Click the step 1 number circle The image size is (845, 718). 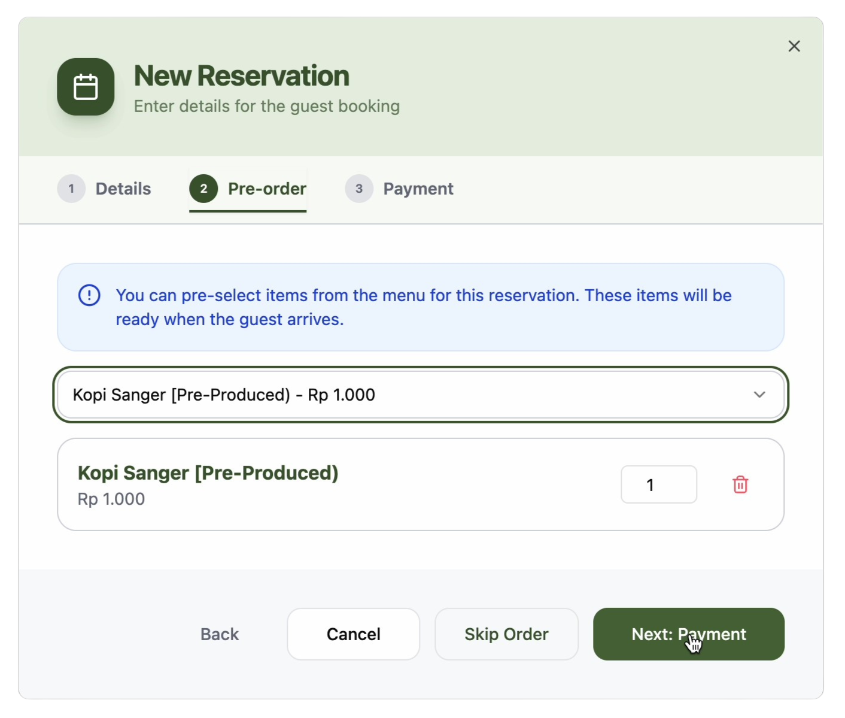tap(71, 189)
